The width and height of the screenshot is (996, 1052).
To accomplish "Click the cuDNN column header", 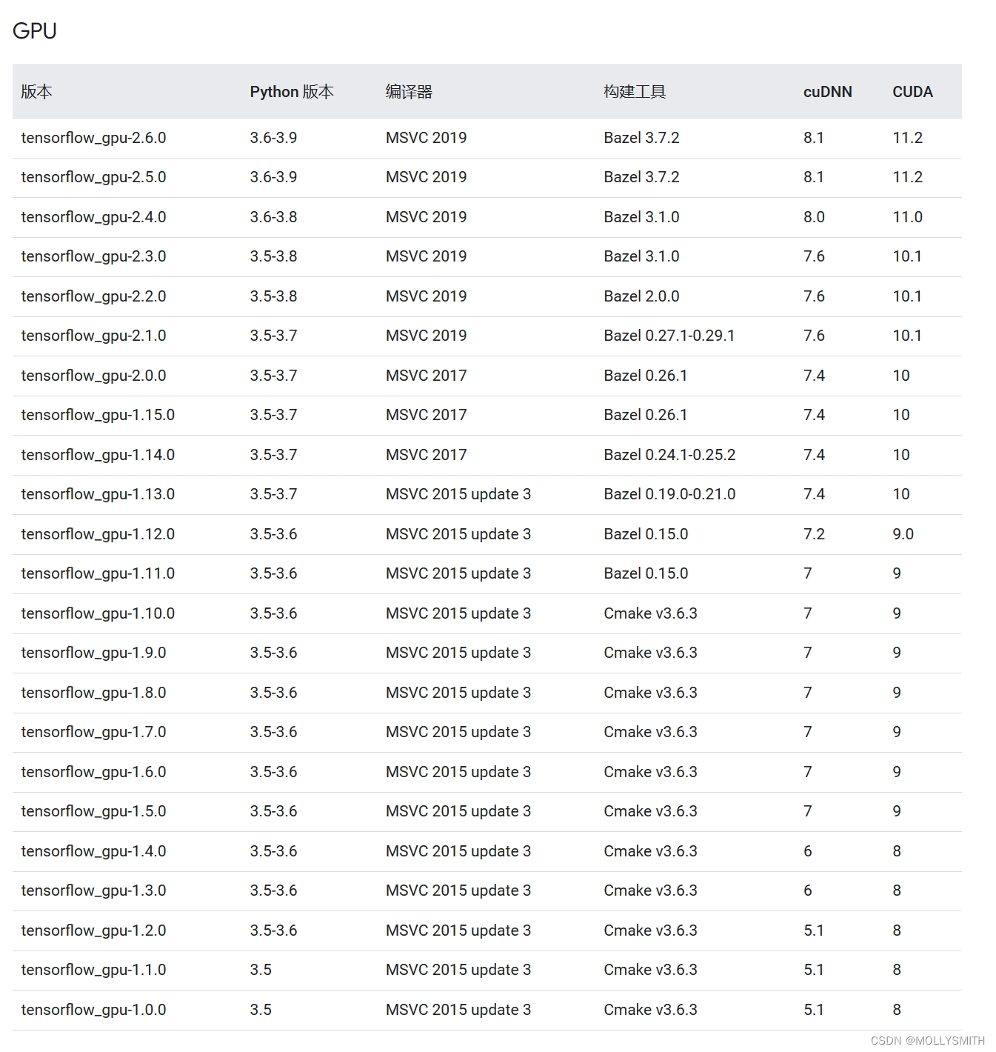I will coord(828,92).
